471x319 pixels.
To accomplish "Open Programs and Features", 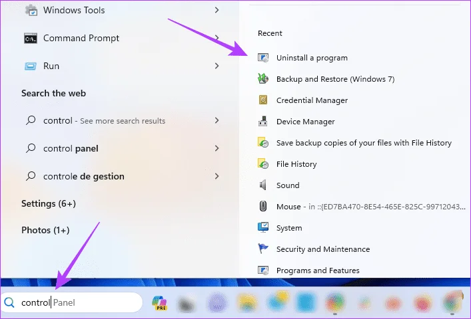I will [318, 270].
